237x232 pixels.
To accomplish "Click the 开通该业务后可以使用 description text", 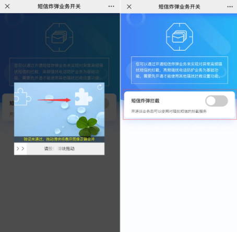I will click(x=169, y=111).
